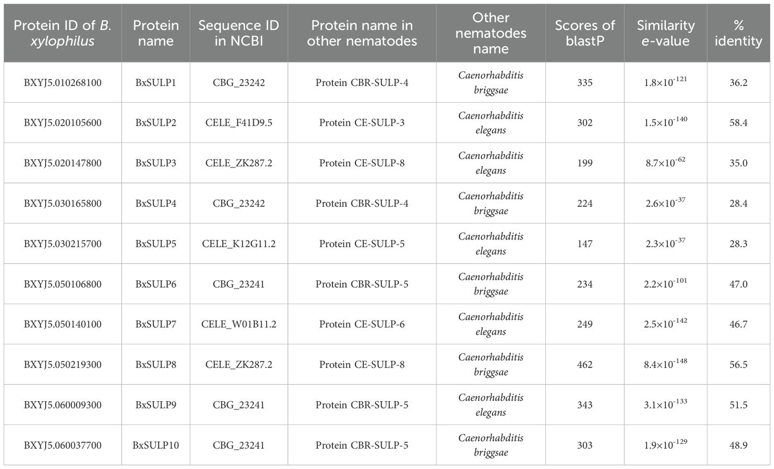The image size is (774, 469).
Task: Select the blastP score 462 cell
Action: pyautogui.click(x=585, y=365)
